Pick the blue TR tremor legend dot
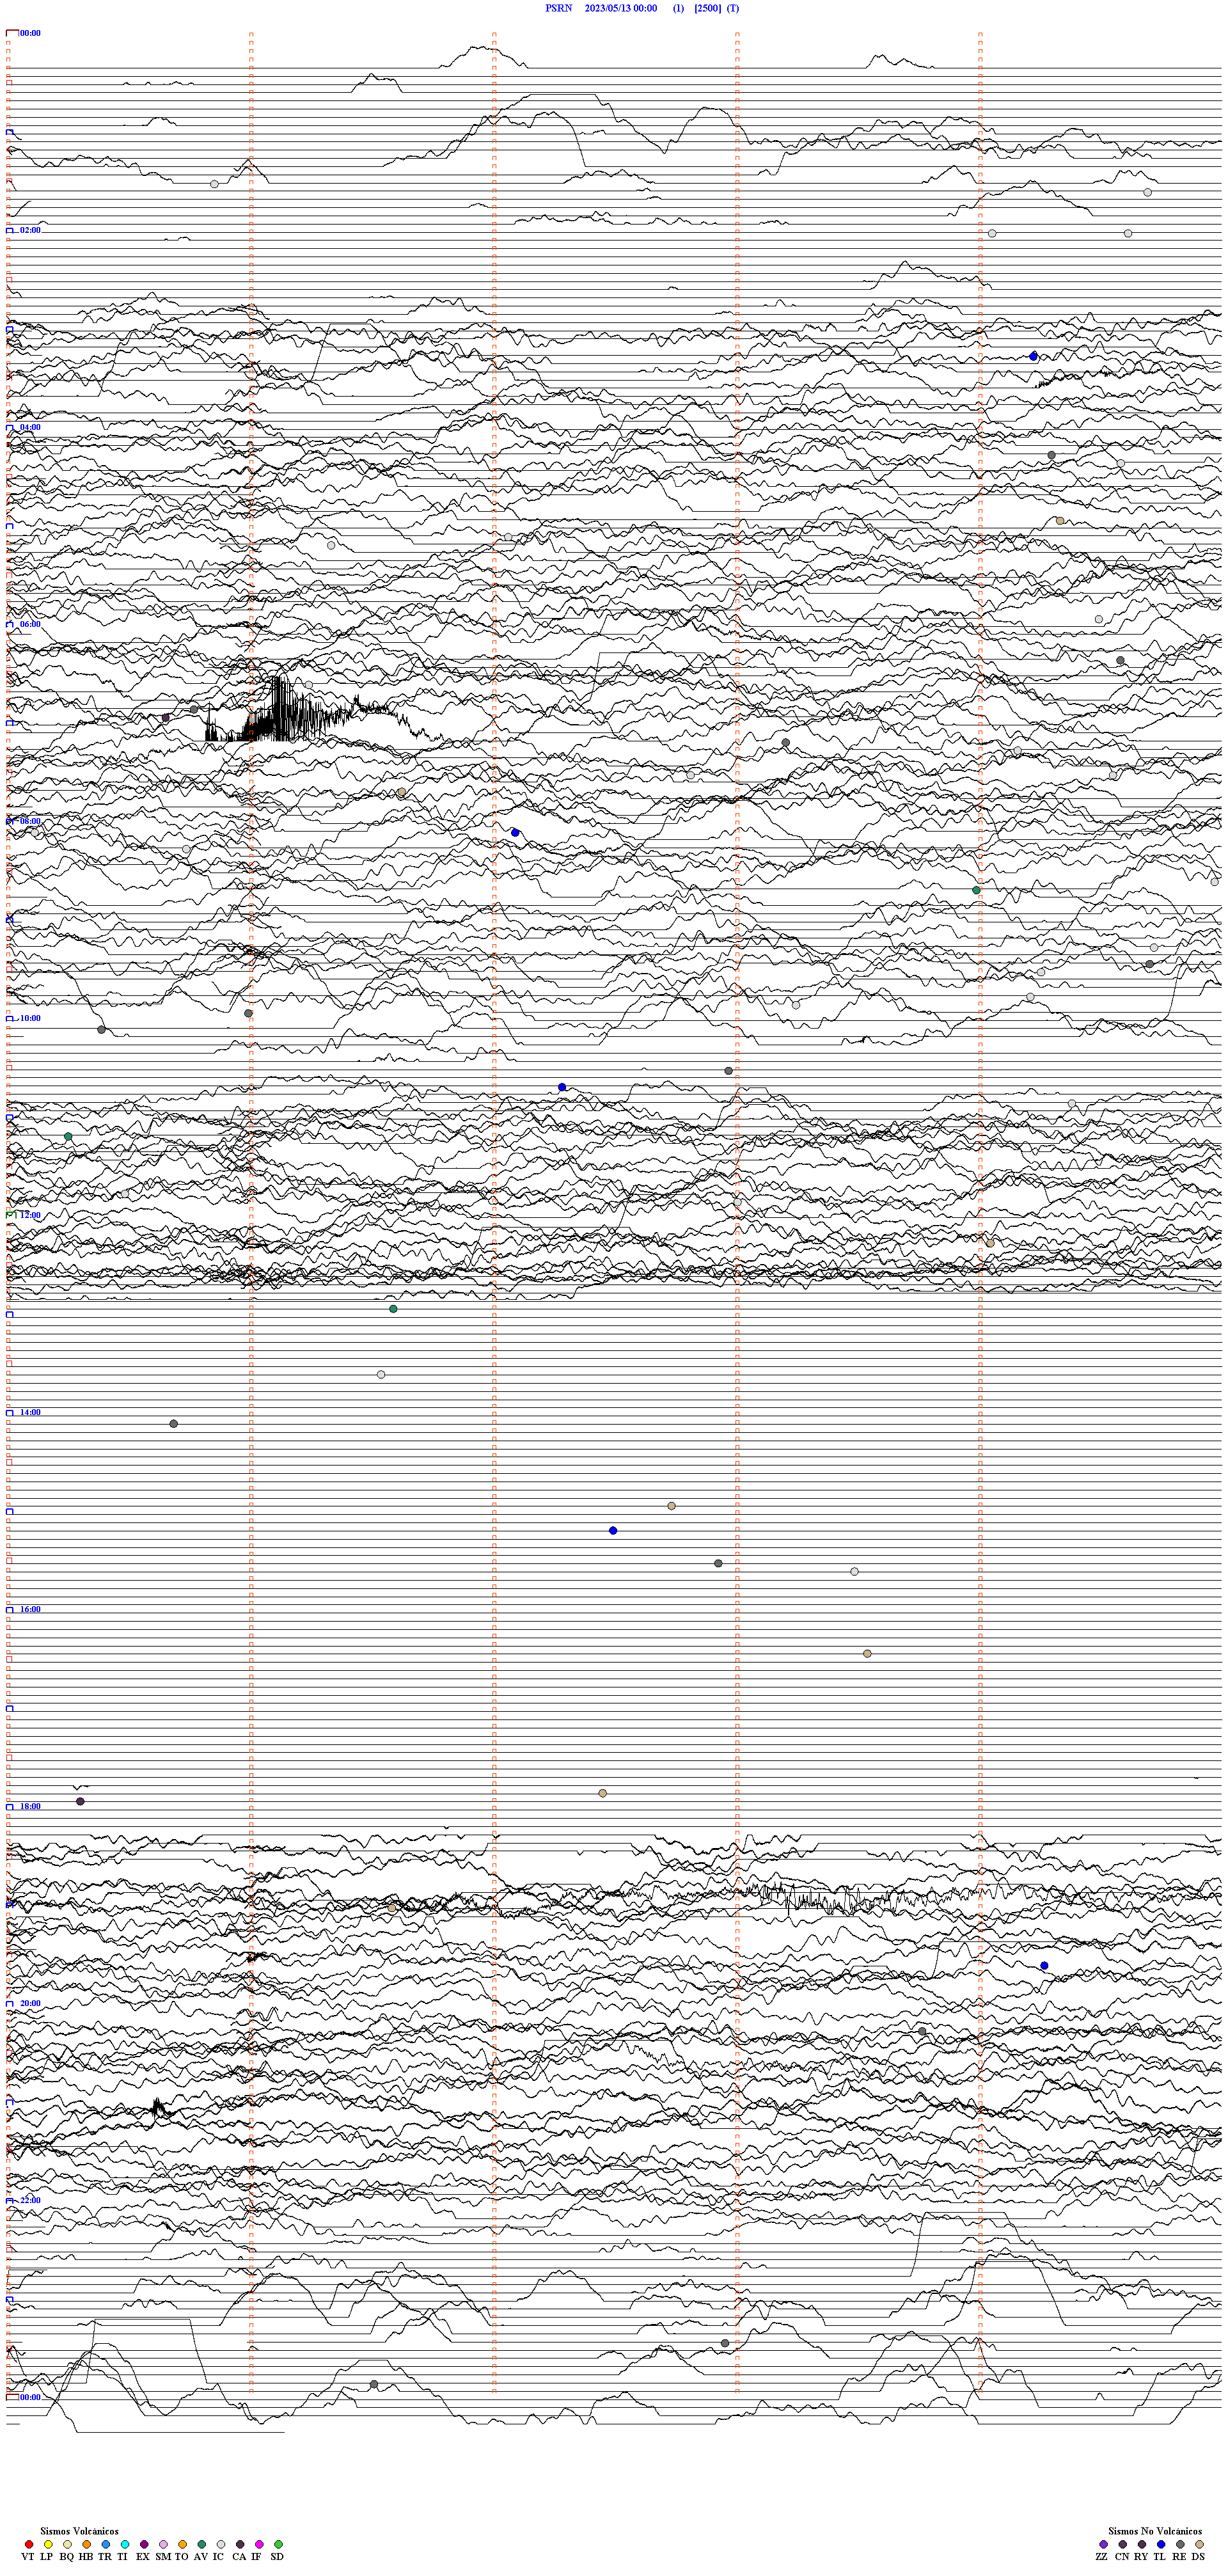The width and height of the screenshot is (1228, 2576). click(106, 2544)
